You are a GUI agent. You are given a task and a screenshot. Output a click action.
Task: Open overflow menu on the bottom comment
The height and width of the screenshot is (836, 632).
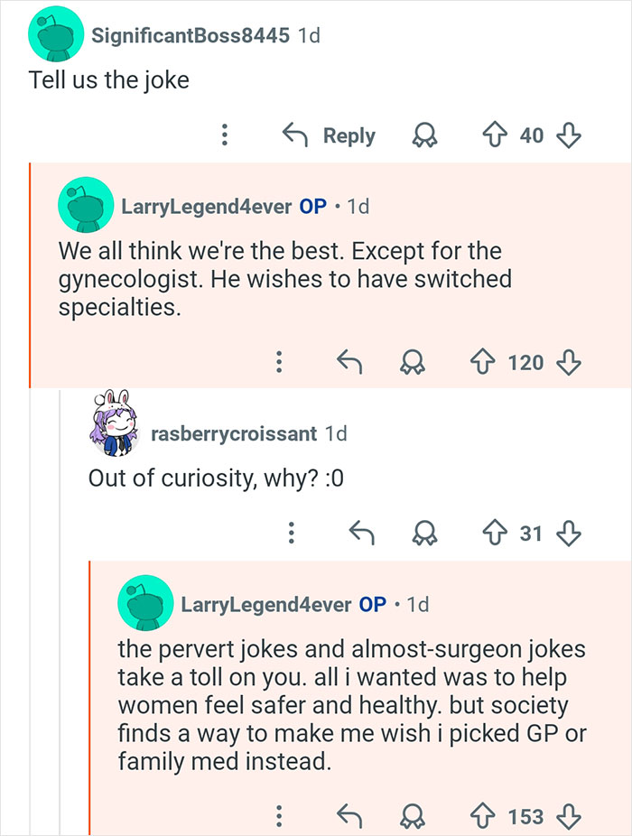(280, 814)
